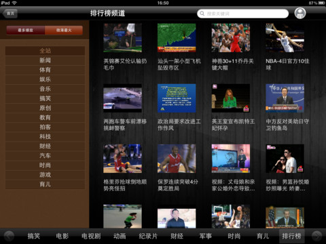Tap the 首页 back button

(10, 14)
